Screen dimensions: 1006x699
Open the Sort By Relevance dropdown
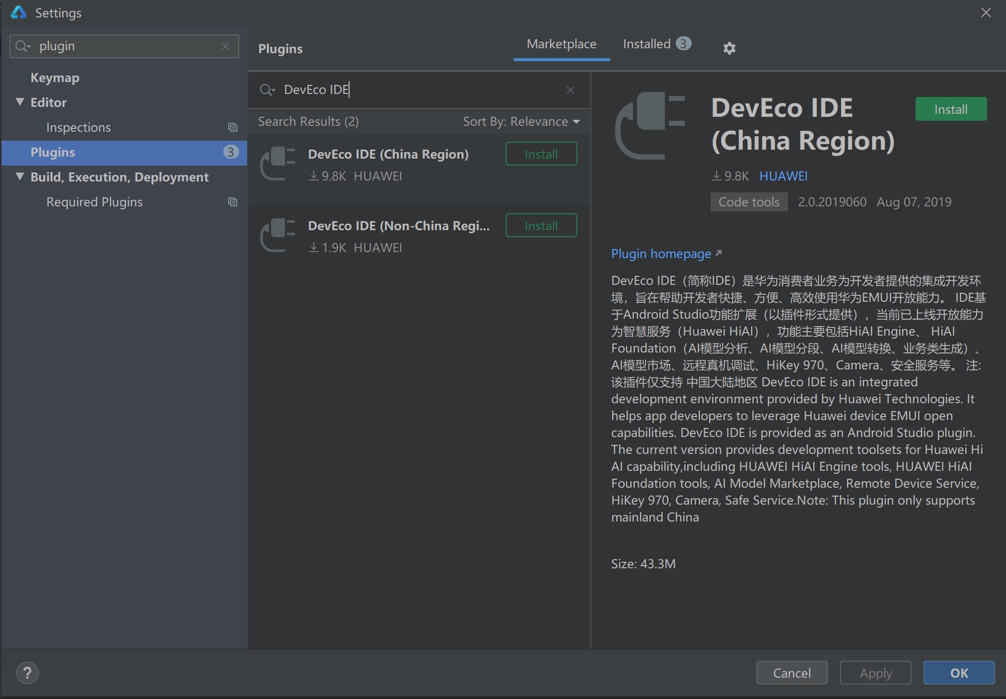pos(521,122)
